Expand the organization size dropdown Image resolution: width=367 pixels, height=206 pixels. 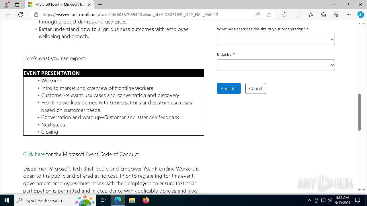[x=276, y=39]
